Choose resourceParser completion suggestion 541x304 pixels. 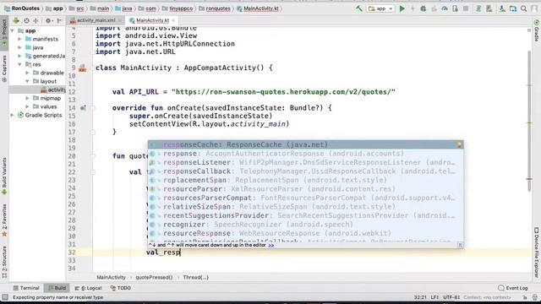305,189
